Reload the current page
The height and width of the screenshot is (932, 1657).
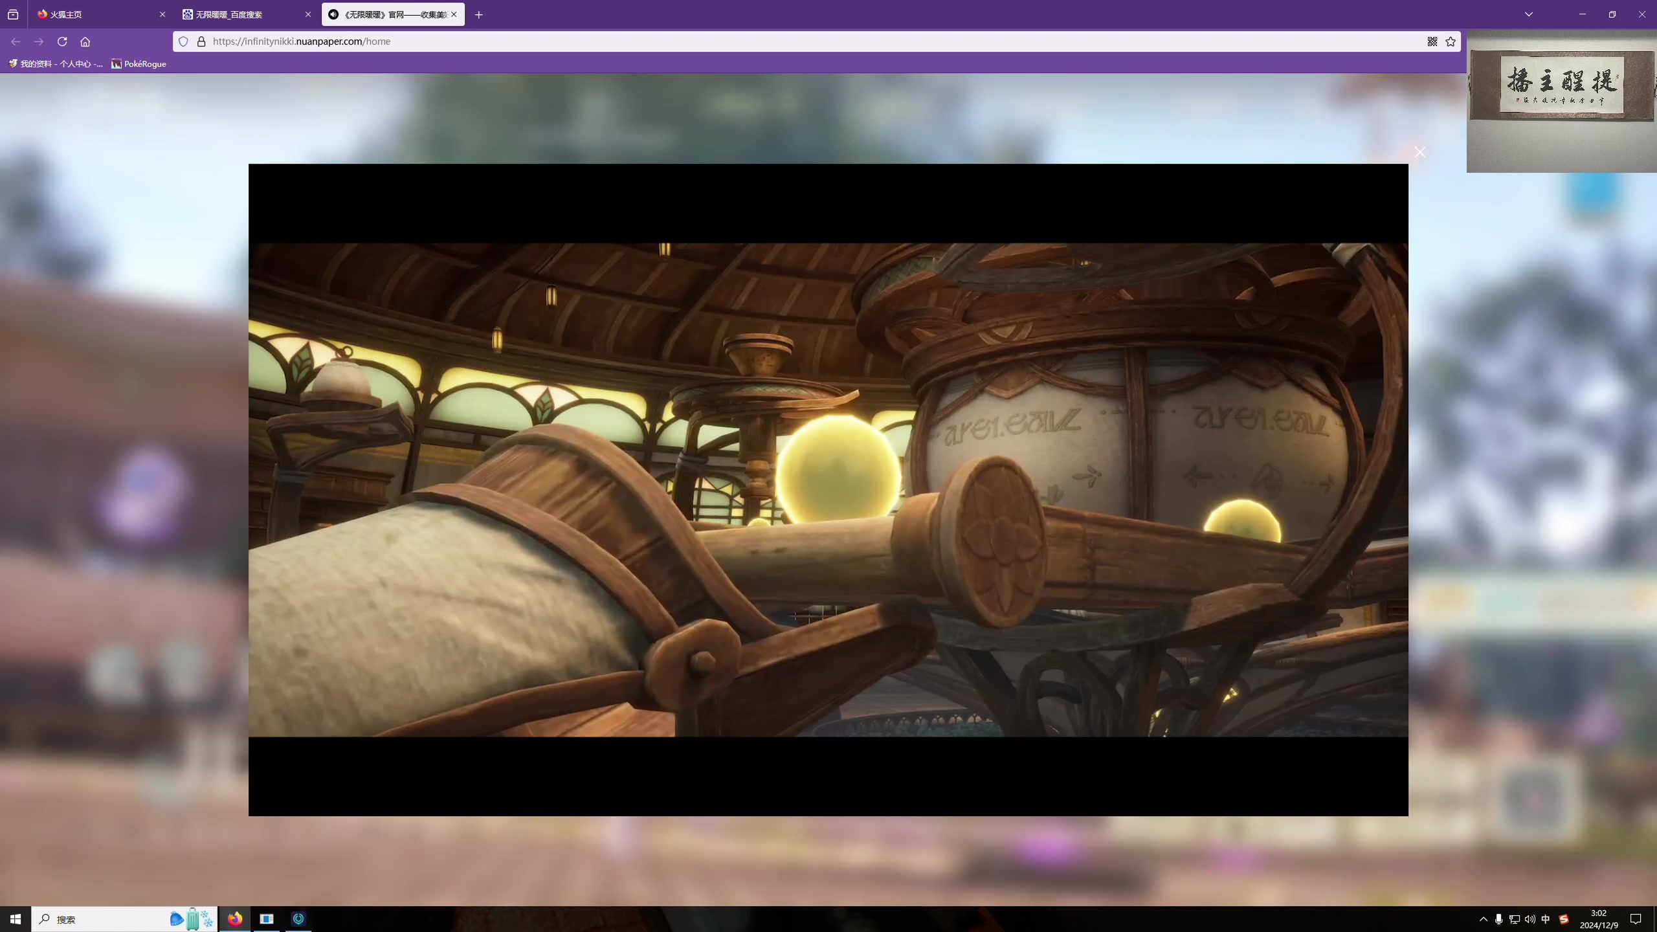[x=62, y=41]
